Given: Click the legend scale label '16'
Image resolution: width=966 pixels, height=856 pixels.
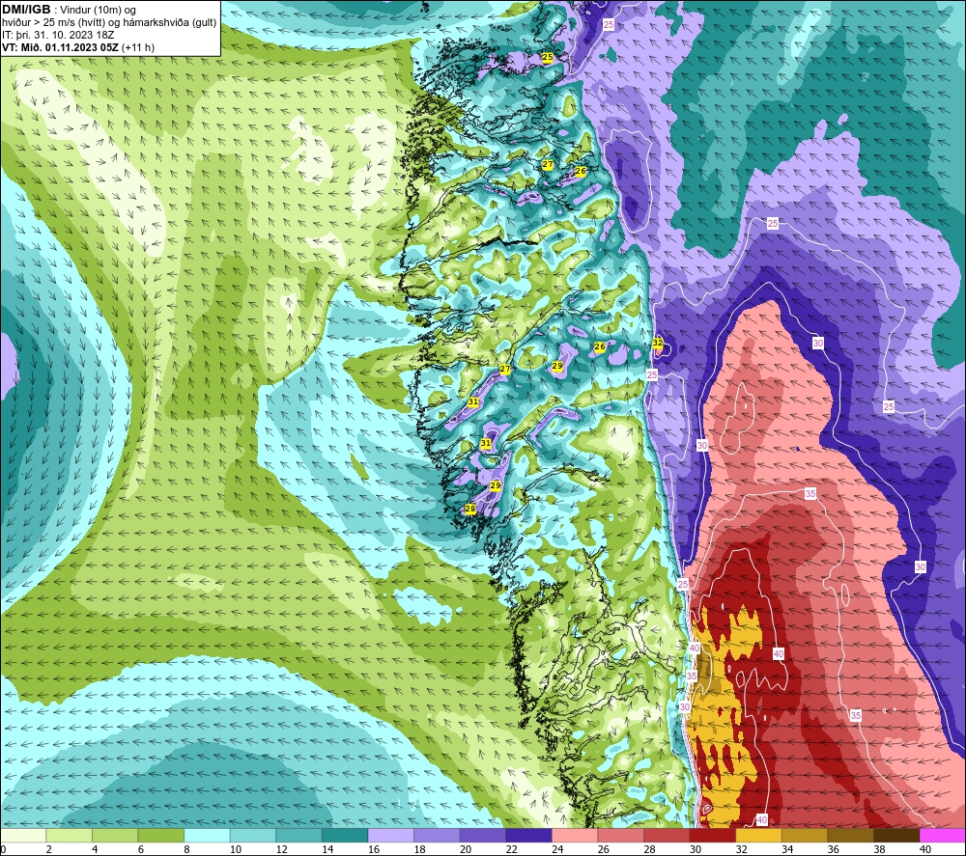Looking at the screenshot, I should (373, 849).
